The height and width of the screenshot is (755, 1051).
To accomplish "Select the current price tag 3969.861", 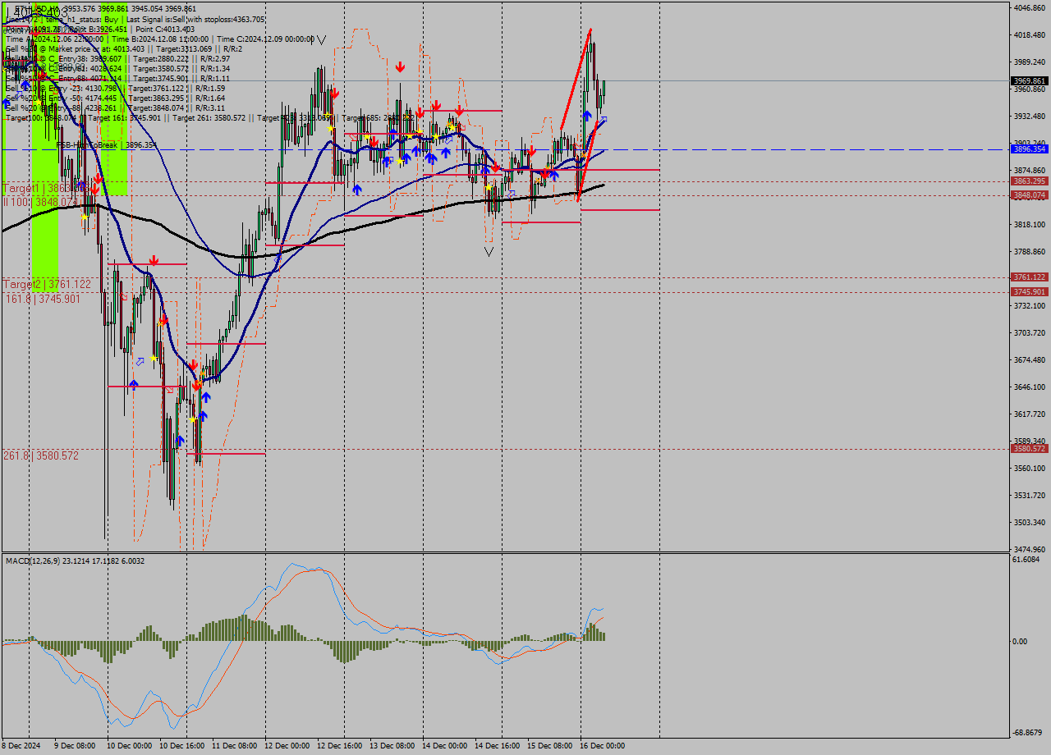I will [x=1029, y=80].
